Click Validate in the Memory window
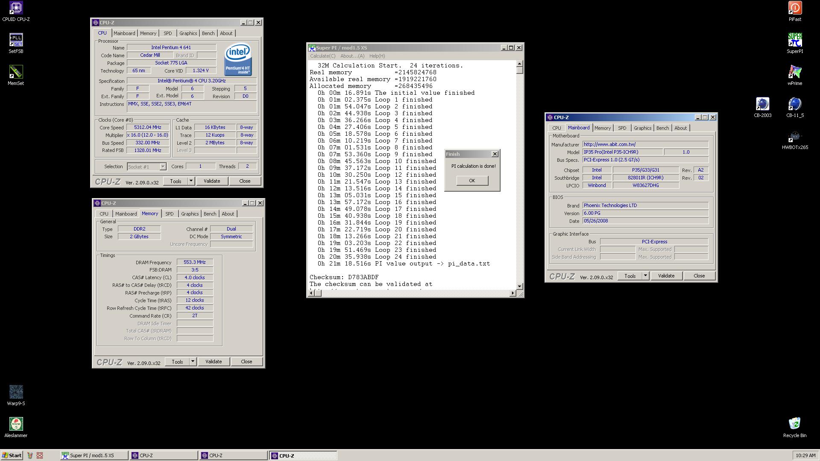The image size is (820, 461). coord(214,362)
